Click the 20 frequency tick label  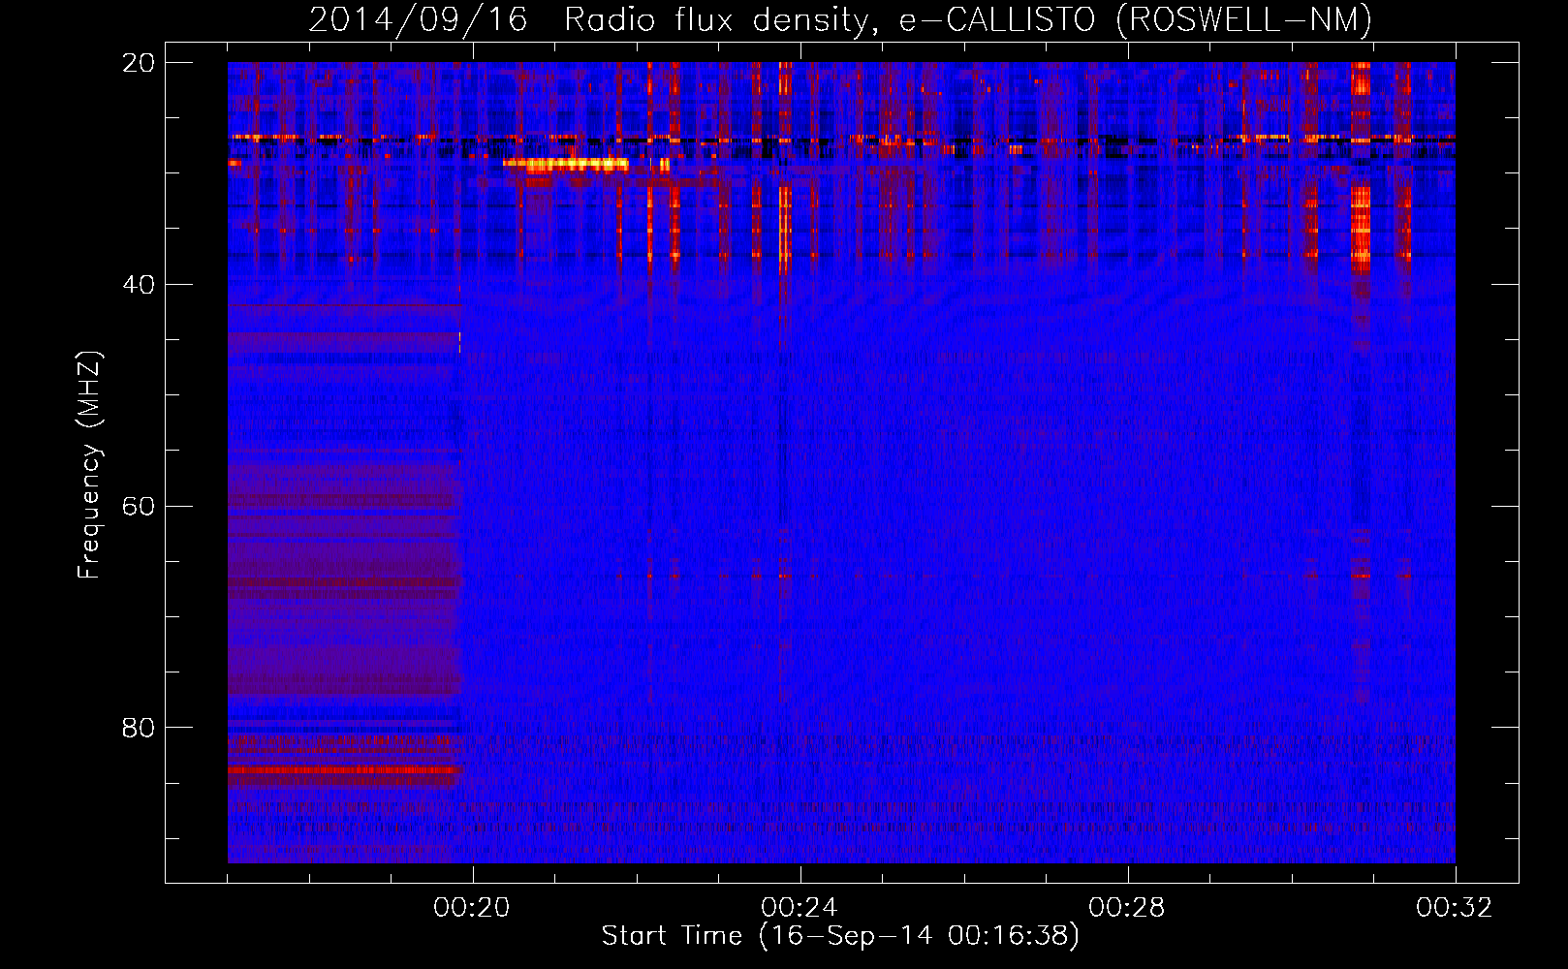coord(140,63)
